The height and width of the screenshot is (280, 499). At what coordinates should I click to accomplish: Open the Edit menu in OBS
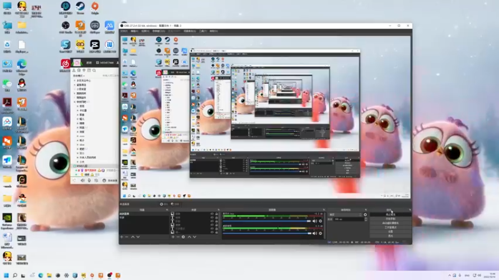tap(135, 31)
